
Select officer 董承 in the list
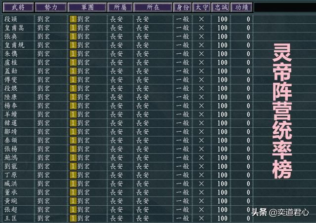click(x=11, y=192)
